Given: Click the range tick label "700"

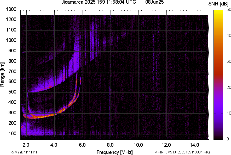Looking at the screenshot, I should coord(12,71).
